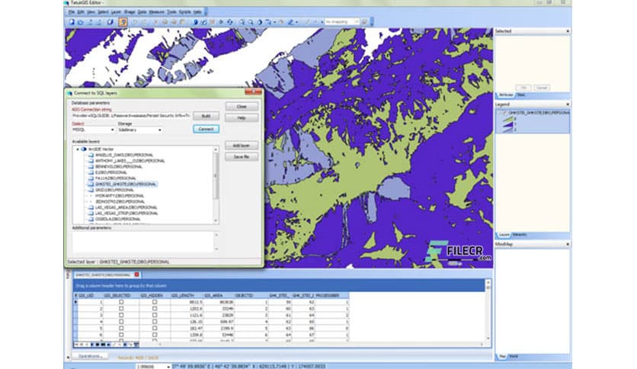This screenshot has width=637, height=369.
Task: Click the green legend swatch
Action: point(507,119)
